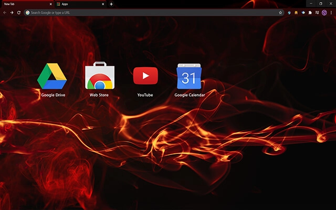This screenshot has width=336, height=210.
Task: Open the blue diamond extension icon
Action: click(303, 13)
